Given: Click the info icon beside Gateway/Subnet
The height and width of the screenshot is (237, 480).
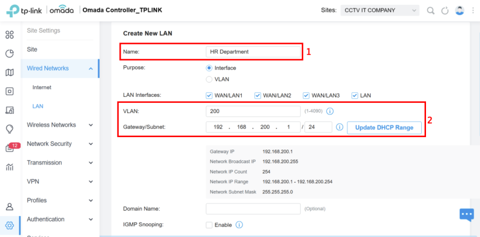Looking at the screenshot, I should point(340,127).
